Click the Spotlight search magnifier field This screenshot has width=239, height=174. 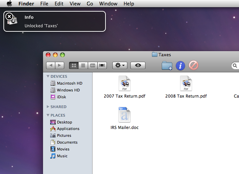coord(235,66)
